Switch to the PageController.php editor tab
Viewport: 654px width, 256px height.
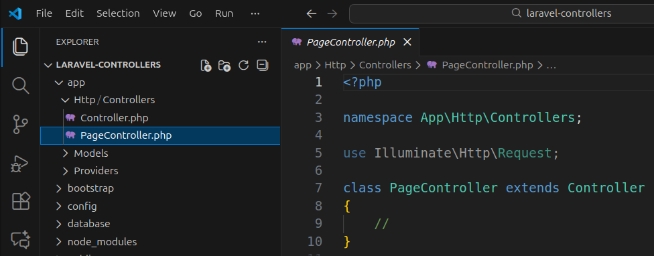pos(350,42)
